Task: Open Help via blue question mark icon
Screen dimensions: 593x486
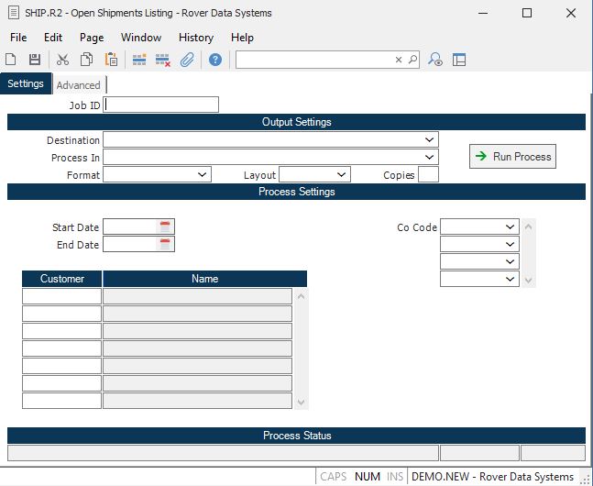Action: coord(215,60)
